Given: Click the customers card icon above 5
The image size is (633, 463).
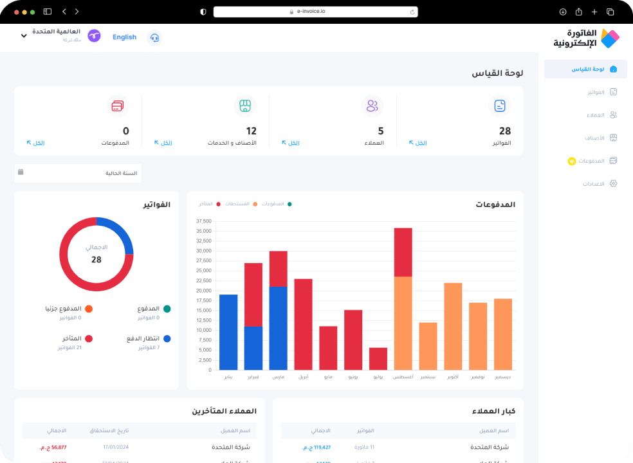Looking at the screenshot, I should click(x=372, y=105).
